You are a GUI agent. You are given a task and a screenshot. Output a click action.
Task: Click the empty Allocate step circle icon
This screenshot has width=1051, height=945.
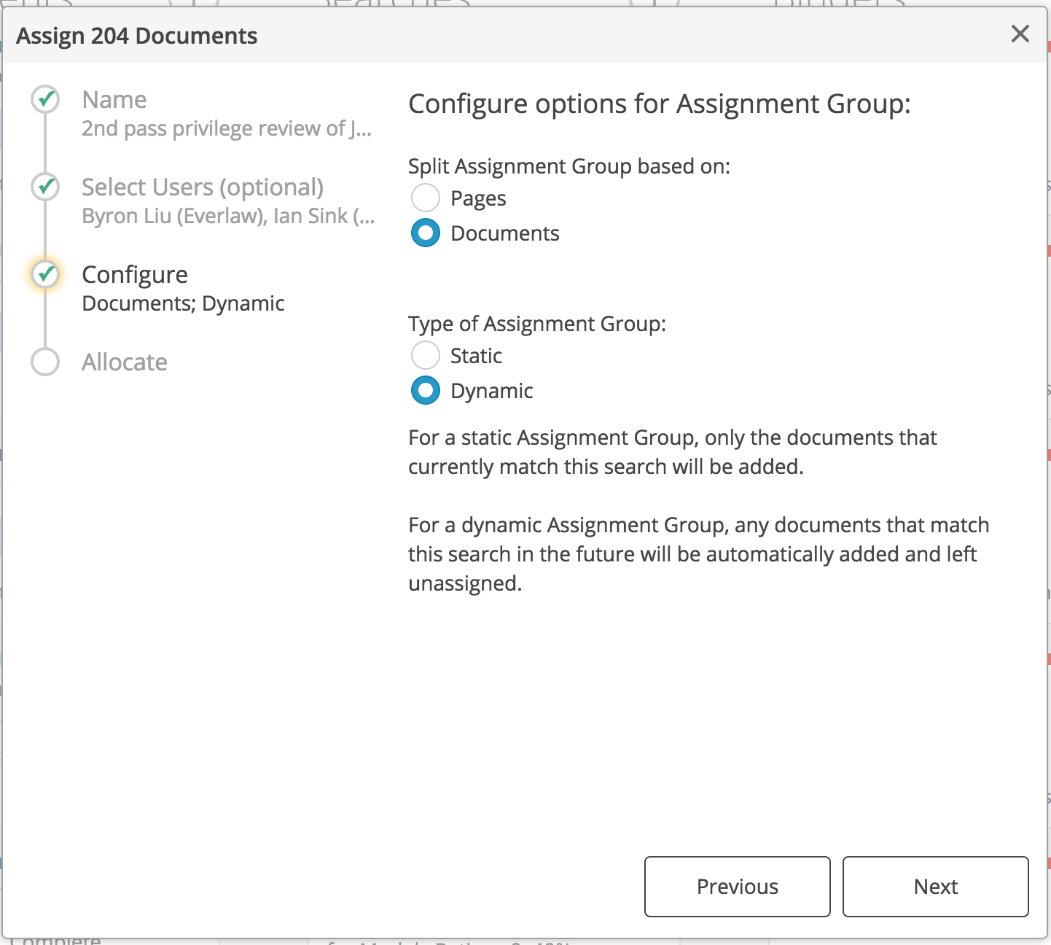click(x=44, y=362)
